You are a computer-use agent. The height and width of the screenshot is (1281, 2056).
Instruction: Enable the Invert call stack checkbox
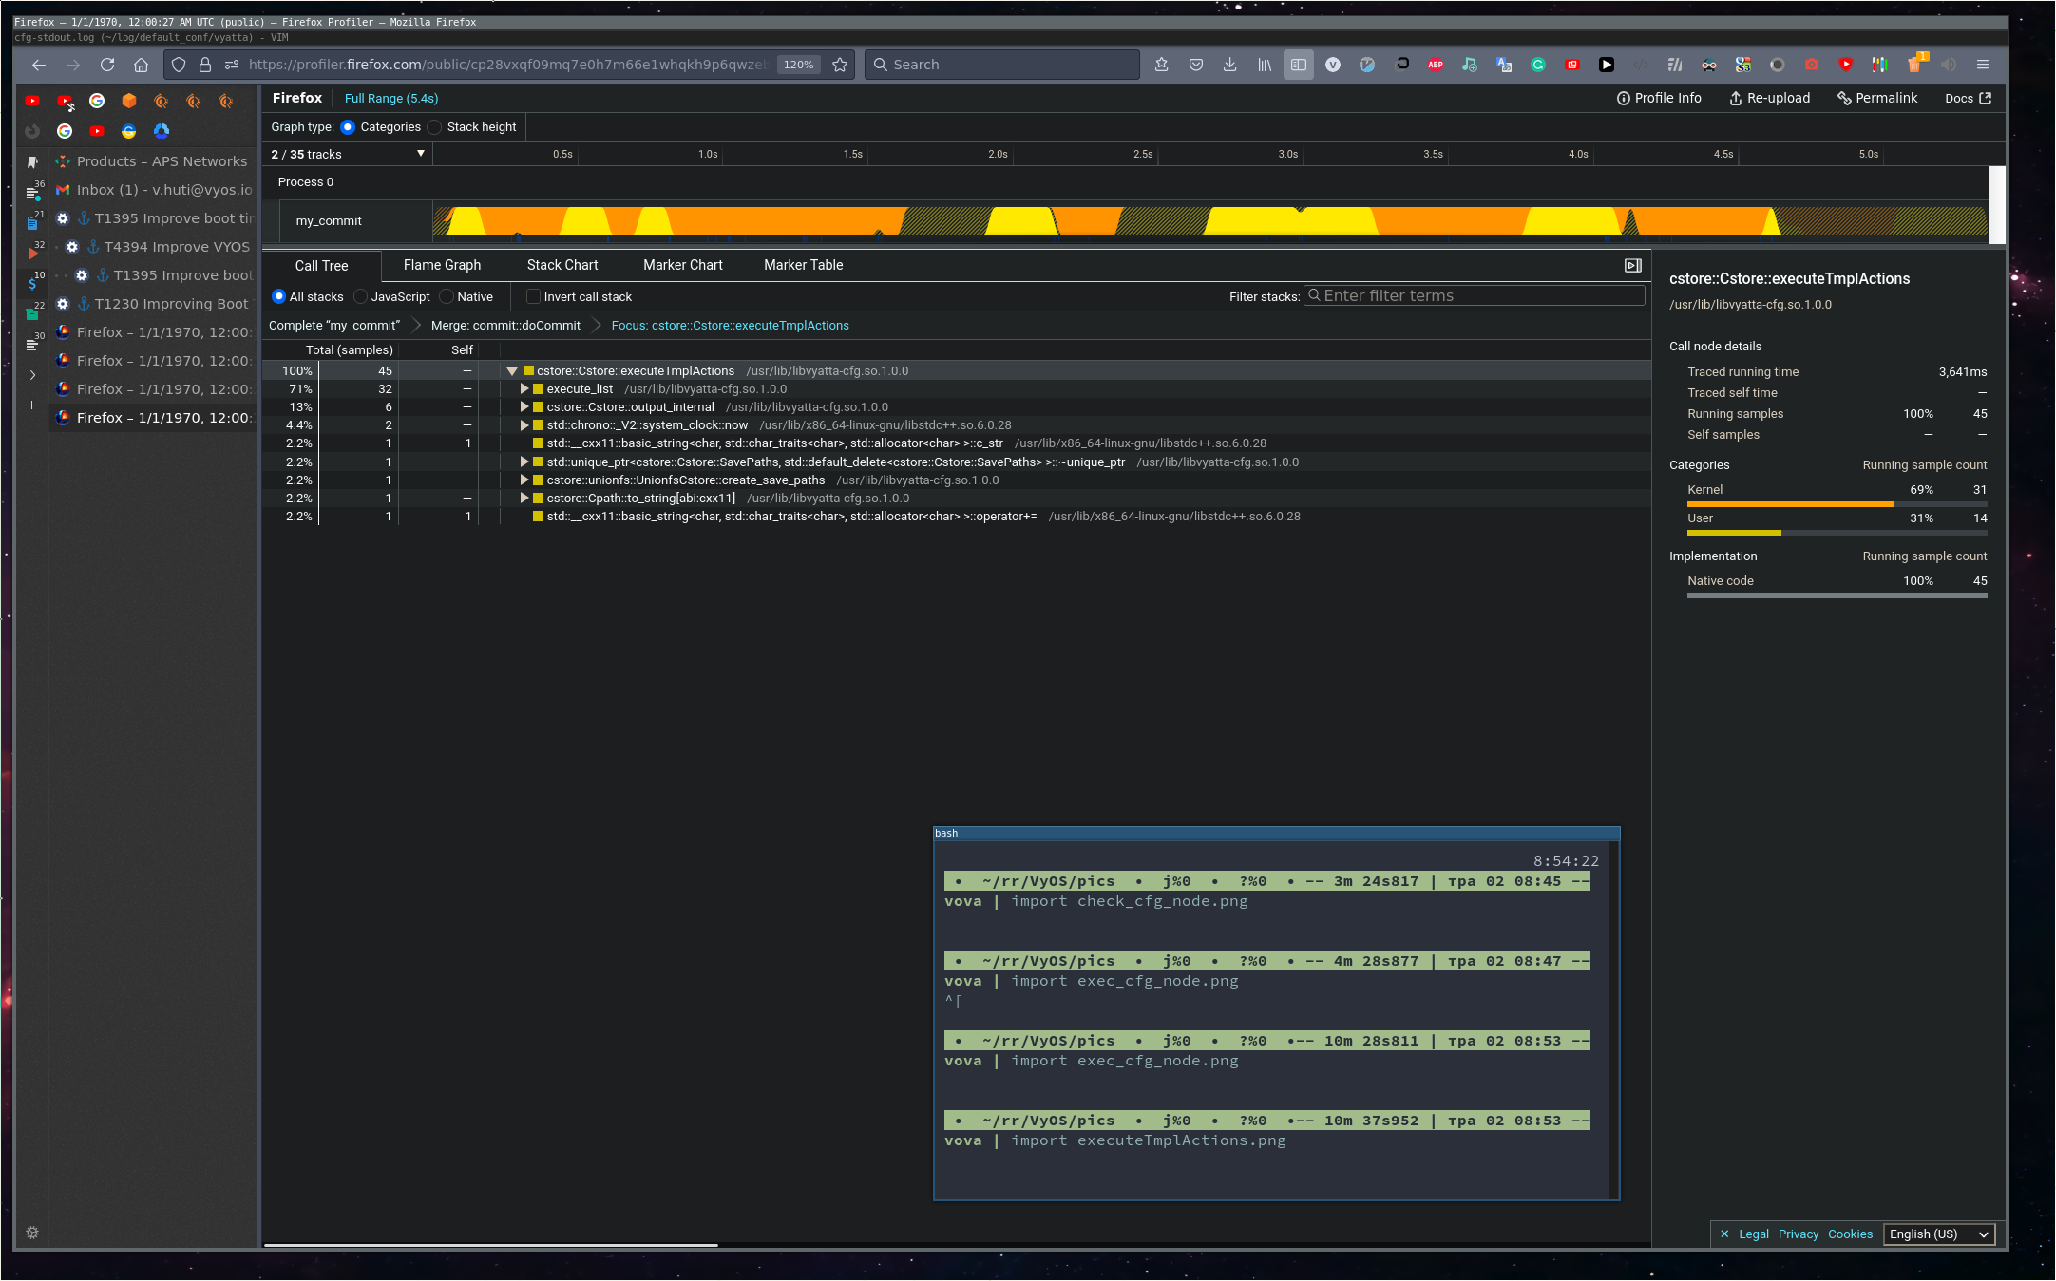[533, 297]
